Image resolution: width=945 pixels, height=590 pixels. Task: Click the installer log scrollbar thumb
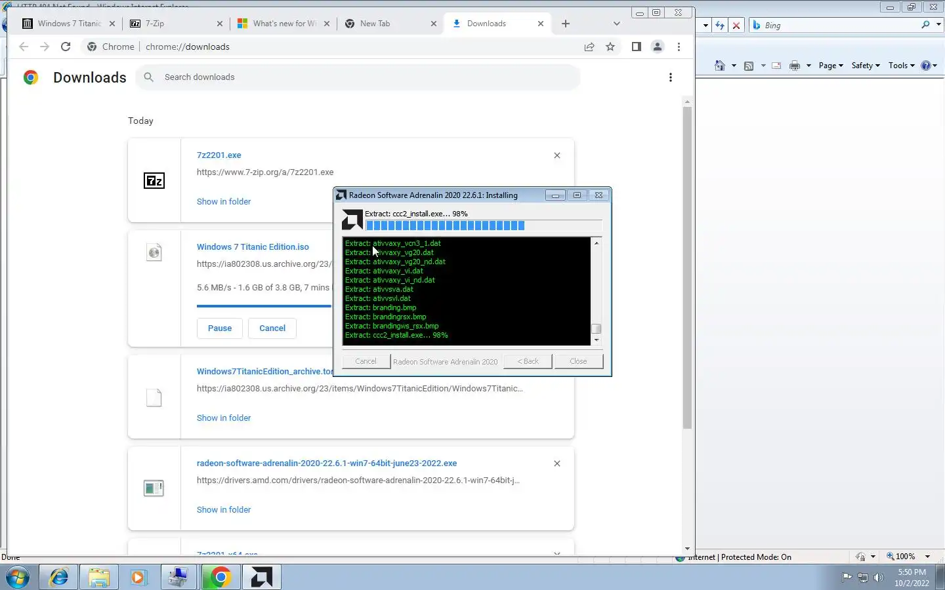coord(597,329)
